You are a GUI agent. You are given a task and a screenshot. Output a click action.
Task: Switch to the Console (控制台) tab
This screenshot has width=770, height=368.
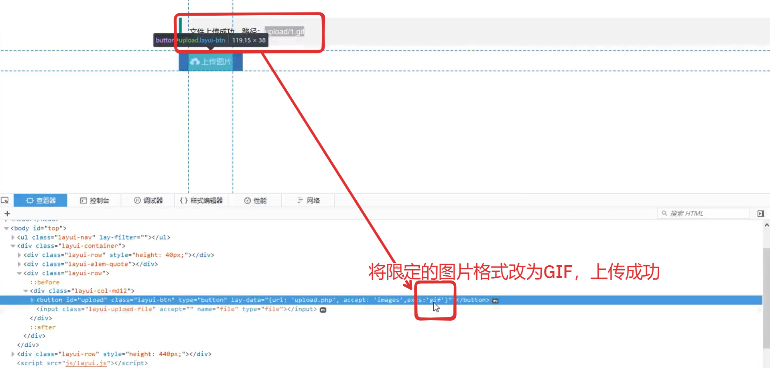coord(94,200)
